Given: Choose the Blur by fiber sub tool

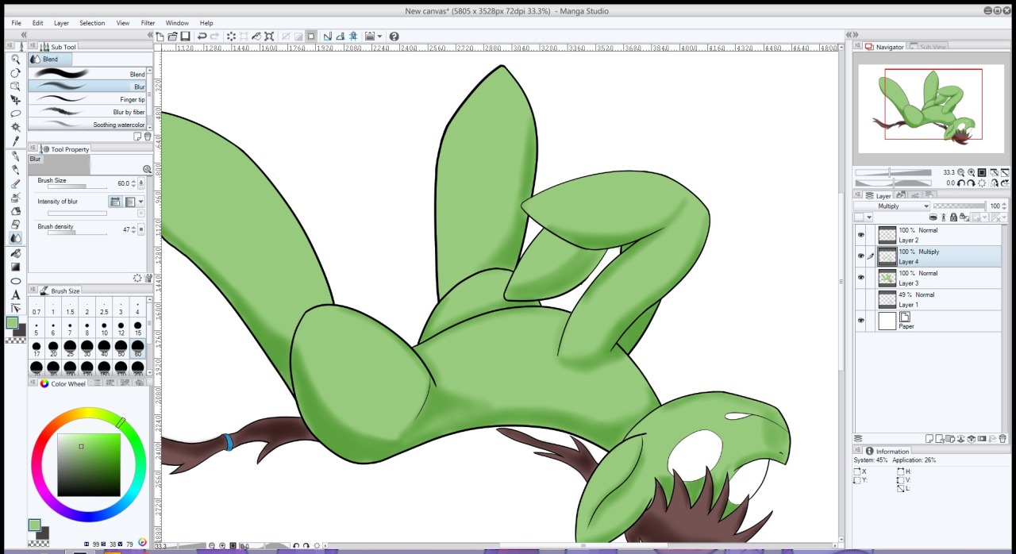Looking at the screenshot, I should point(88,112).
